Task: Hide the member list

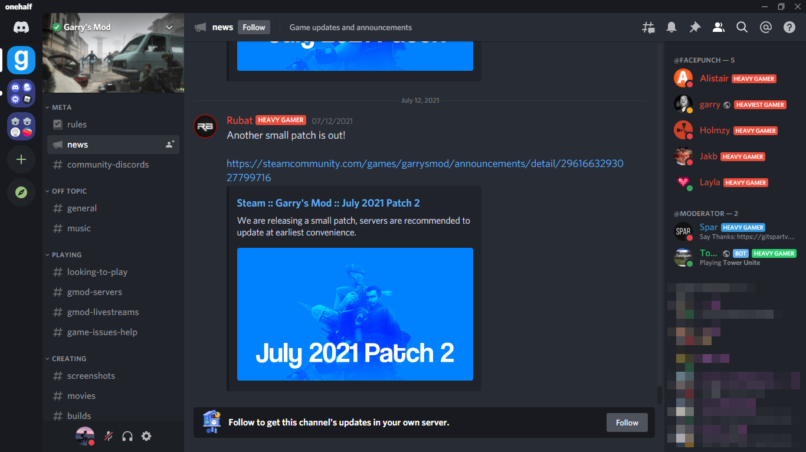Action: pyautogui.click(x=719, y=27)
